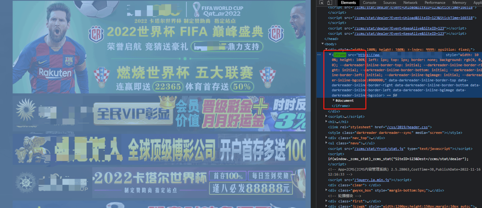Select the div class clear line
Viewport: 482px width, 208px height.
(354, 185)
